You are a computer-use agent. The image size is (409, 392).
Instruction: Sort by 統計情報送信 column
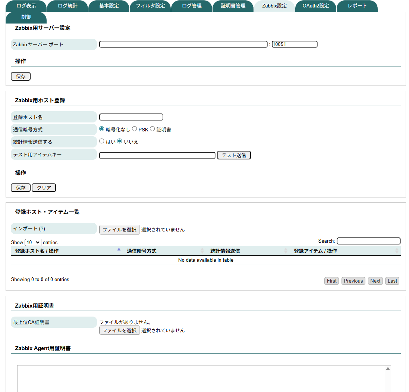pyautogui.click(x=248, y=251)
